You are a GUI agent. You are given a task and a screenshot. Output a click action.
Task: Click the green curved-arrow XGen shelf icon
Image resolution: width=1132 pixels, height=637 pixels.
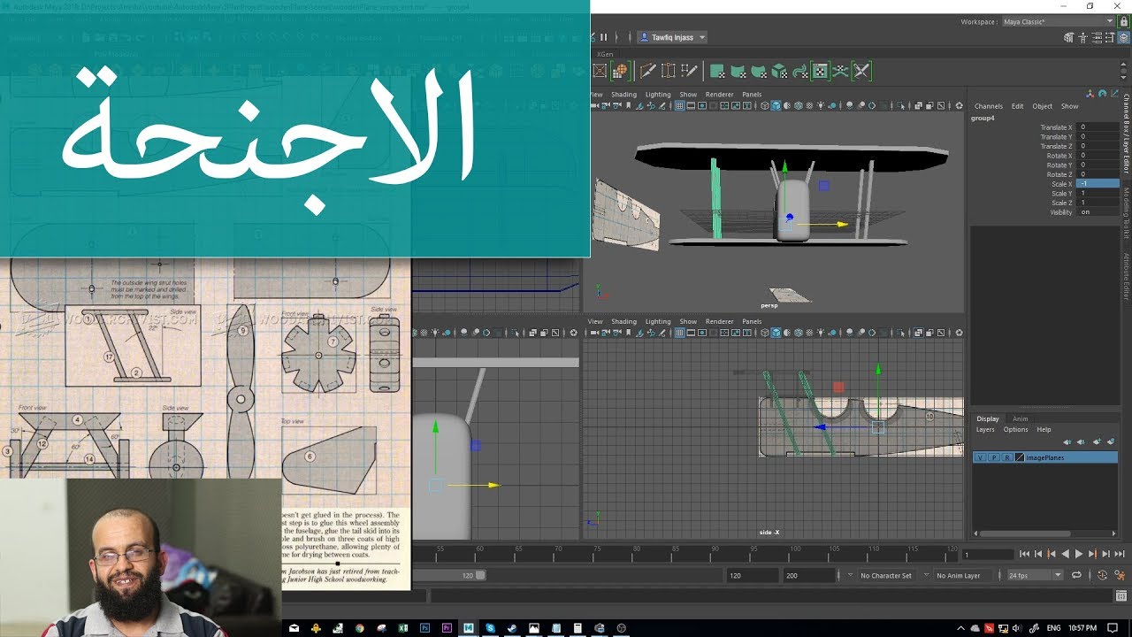(799, 71)
